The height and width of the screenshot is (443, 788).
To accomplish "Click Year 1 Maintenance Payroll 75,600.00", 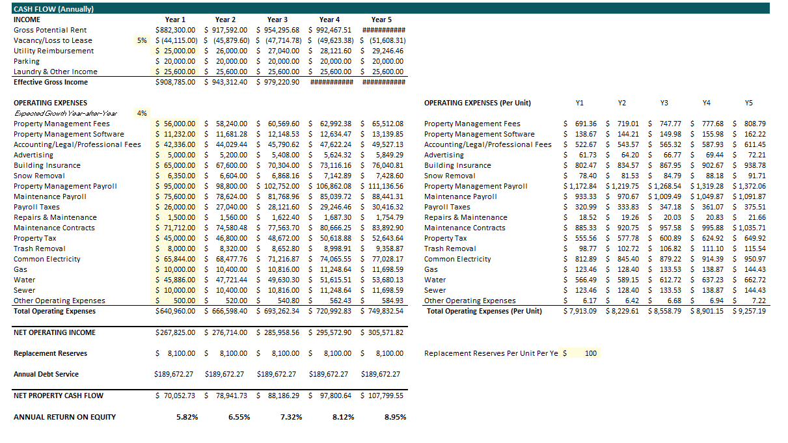I will click(176, 196).
